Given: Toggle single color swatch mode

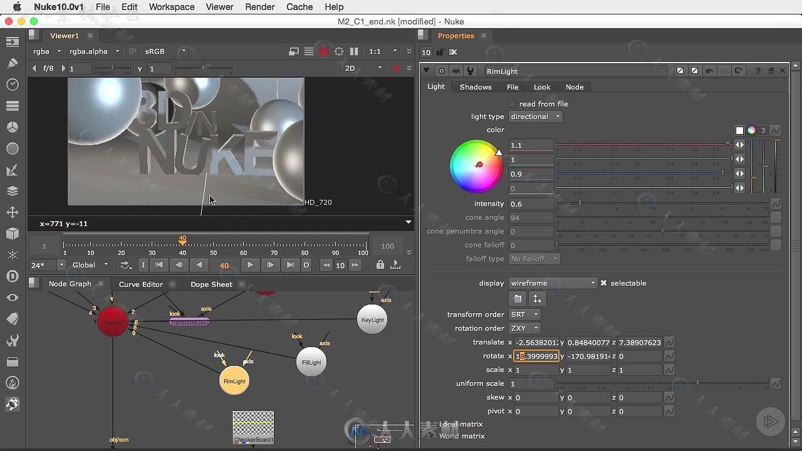Looking at the screenshot, I should [739, 130].
